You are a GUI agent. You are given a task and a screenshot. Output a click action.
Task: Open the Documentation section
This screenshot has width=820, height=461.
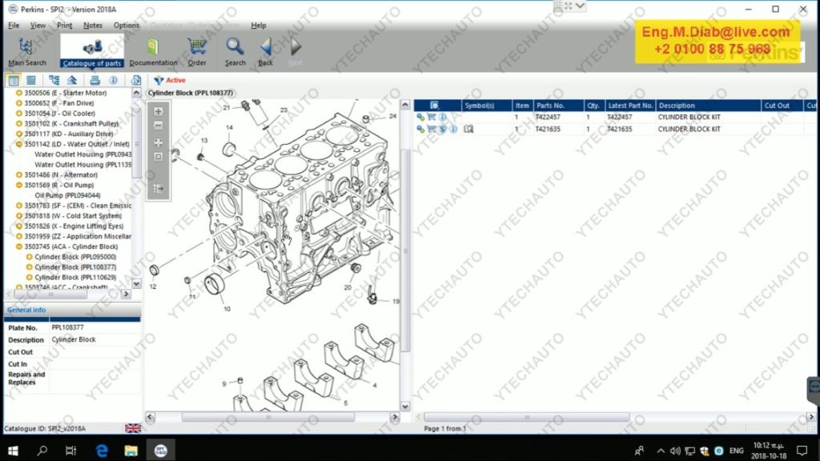click(x=153, y=51)
